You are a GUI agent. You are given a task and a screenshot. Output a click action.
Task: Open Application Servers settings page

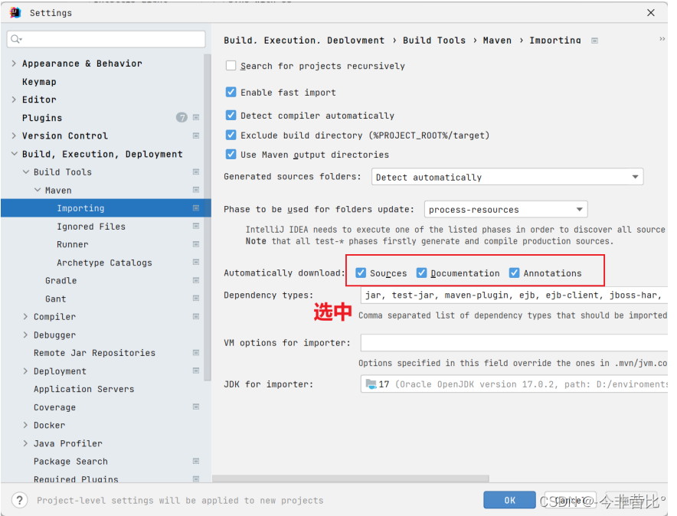tap(84, 389)
